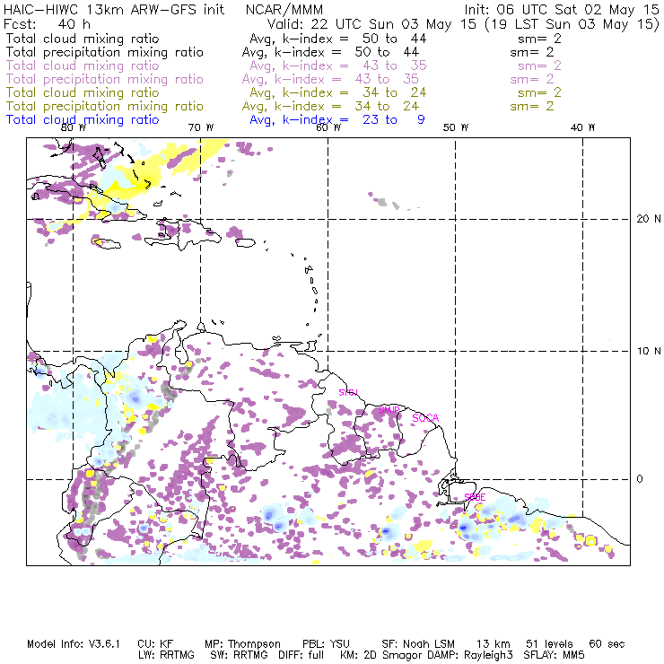
Task: Click the 'DIFF: full' text
Action: click(x=301, y=655)
